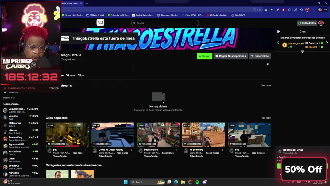Open Edge favorites star-list icon

tap(302, 10)
